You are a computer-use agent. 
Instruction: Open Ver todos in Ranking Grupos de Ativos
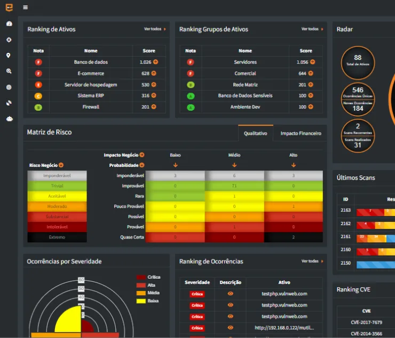coord(312,29)
